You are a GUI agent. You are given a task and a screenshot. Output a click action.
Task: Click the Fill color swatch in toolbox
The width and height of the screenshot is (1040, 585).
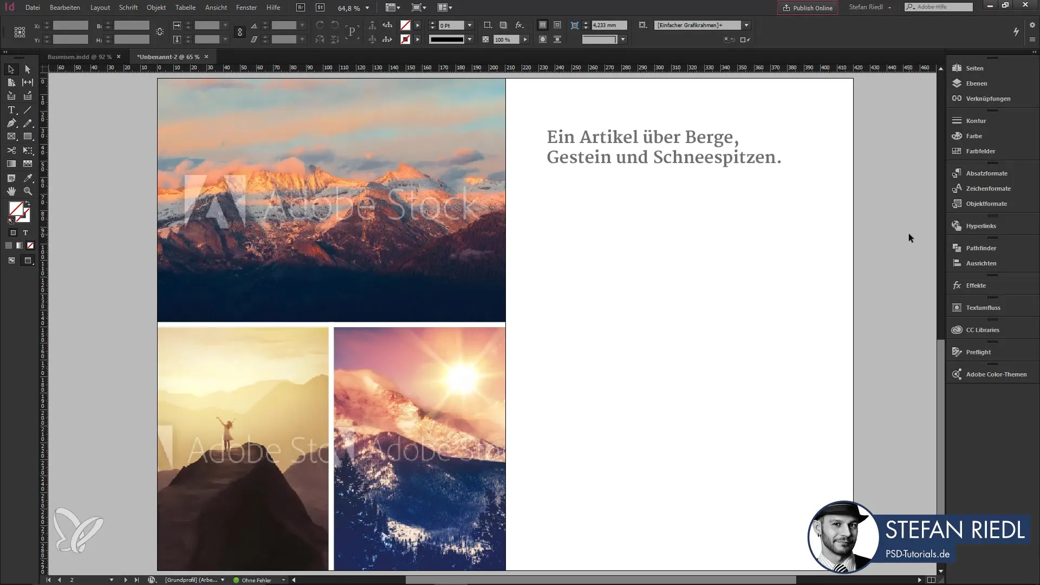click(x=16, y=209)
